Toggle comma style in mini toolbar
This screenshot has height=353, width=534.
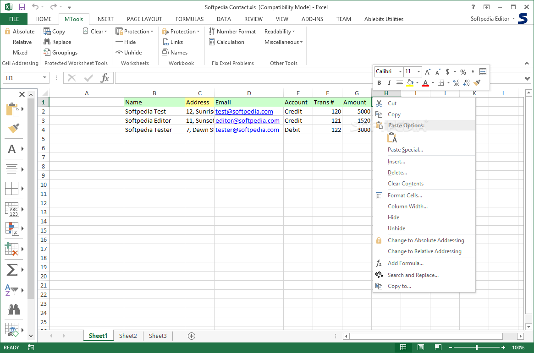point(473,72)
